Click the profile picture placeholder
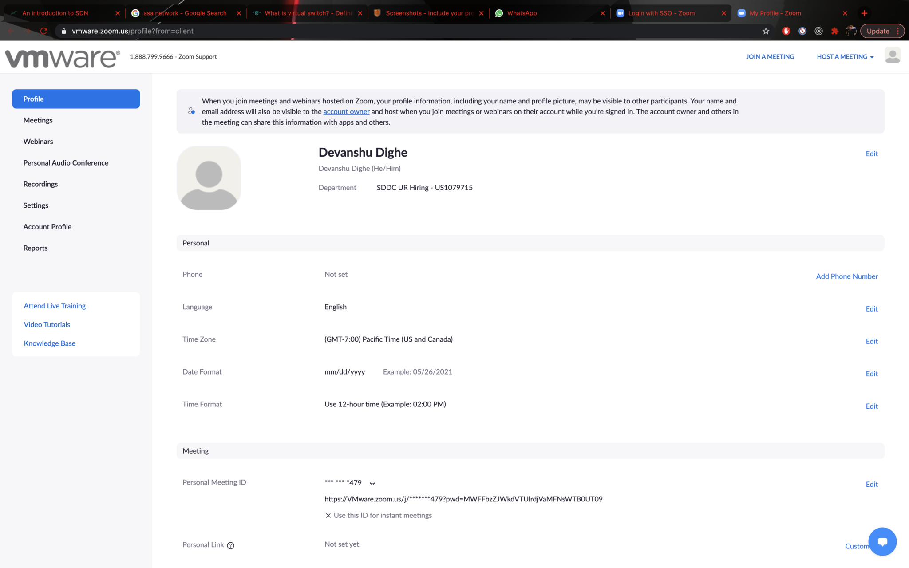 click(209, 178)
